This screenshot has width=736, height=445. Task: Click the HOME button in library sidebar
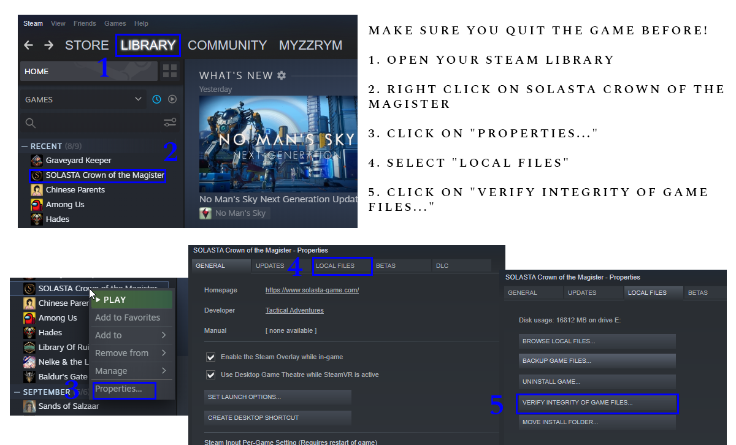(90, 71)
